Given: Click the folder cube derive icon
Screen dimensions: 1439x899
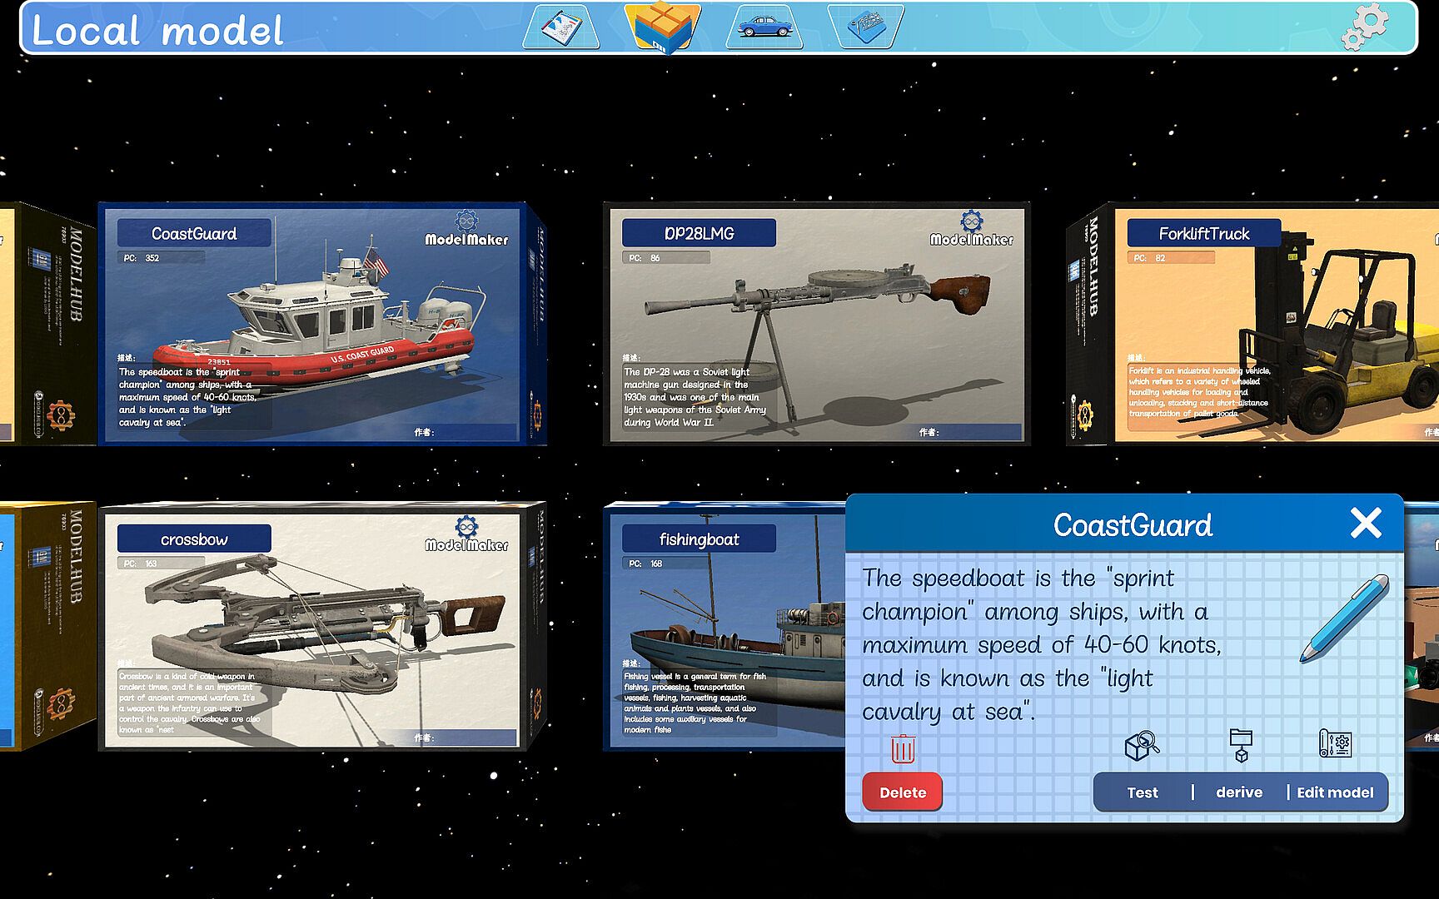Looking at the screenshot, I should tap(1241, 745).
